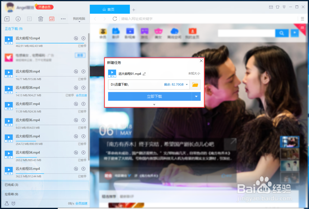
Task: Click the refresh page icon
Action: [x=115, y=19]
